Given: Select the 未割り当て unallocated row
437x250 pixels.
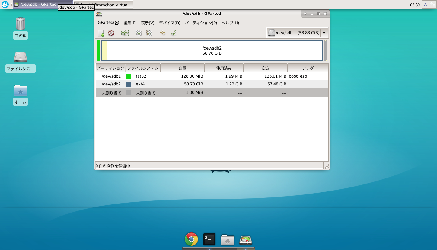Looking at the screenshot, I should tap(212, 93).
